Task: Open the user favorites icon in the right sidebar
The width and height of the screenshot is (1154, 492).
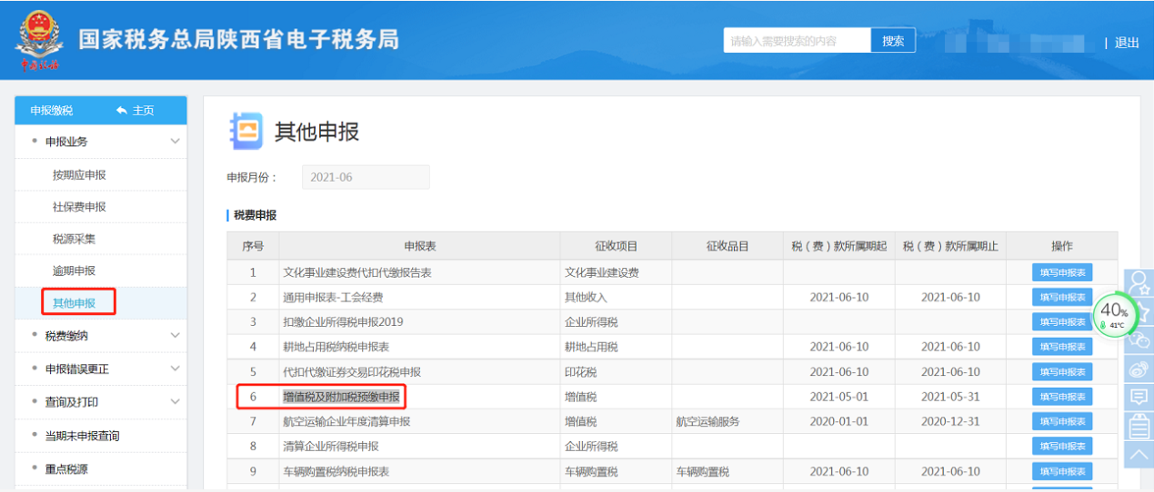Action: click(1139, 281)
